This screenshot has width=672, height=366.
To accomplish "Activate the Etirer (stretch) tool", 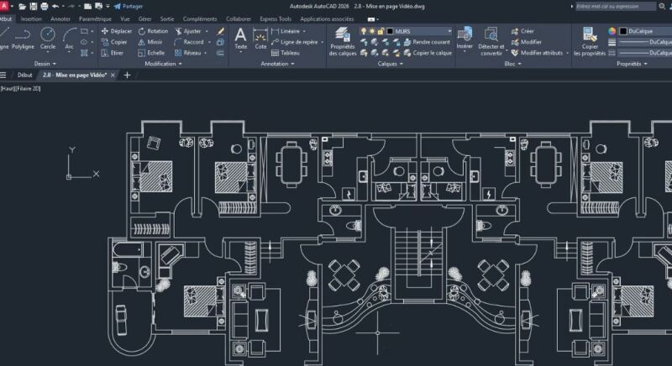I will (x=113, y=53).
